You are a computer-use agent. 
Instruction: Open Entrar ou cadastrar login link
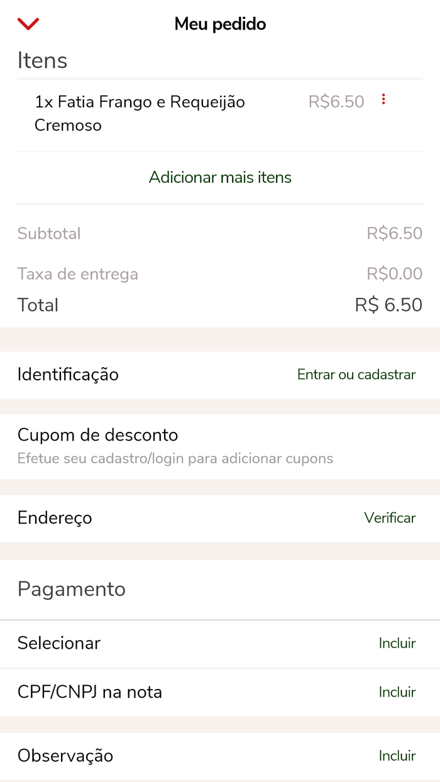coord(356,375)
